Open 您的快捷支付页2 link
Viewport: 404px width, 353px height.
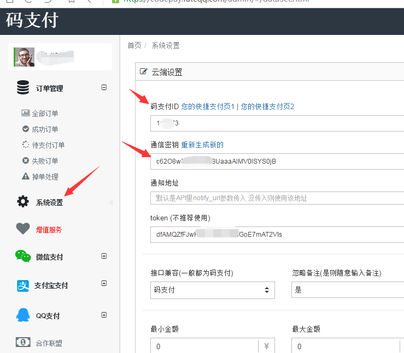coord(267,106)
